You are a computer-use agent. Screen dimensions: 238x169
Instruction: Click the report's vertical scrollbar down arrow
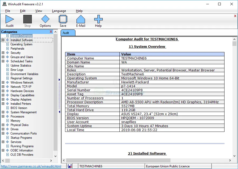pos(234,156)
